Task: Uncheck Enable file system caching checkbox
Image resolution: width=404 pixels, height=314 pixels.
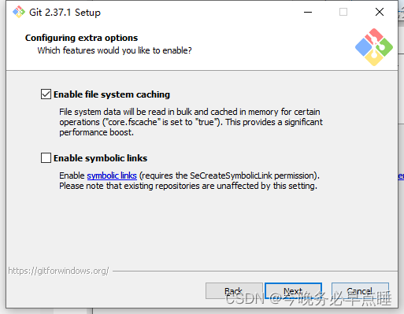Action: coord(46,94)
